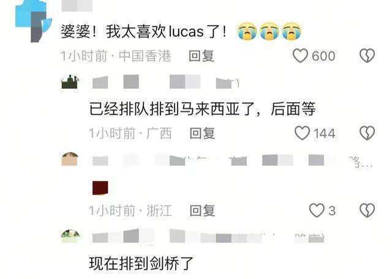This screenshot has height=279, width=392.
Task: Tap broken heart on the 广西 reply
Action: 367,133
